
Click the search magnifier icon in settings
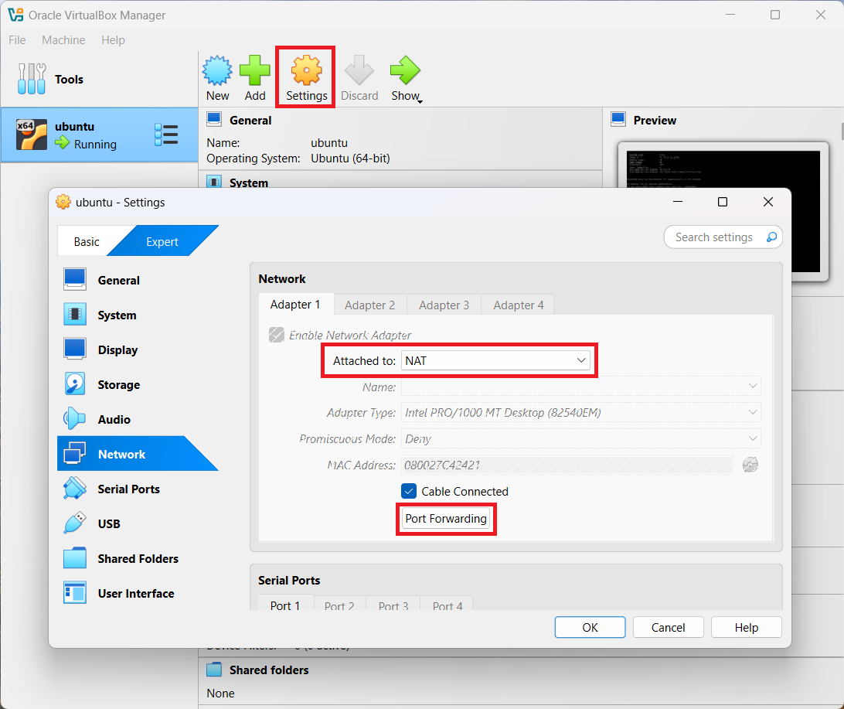coord(771,237)
